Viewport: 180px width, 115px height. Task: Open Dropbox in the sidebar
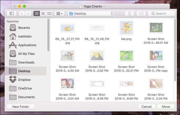pyautogui.click(x=24, y=80)
